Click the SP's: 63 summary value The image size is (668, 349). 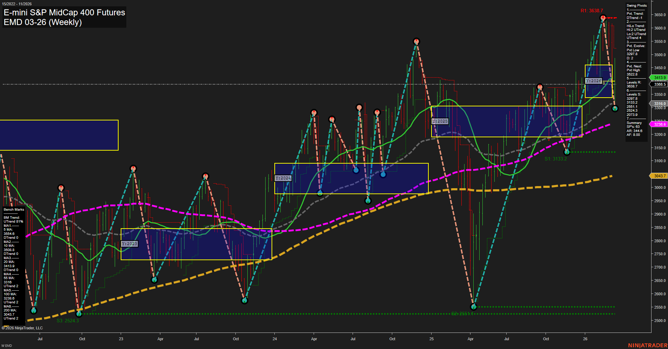click(633, 127)
